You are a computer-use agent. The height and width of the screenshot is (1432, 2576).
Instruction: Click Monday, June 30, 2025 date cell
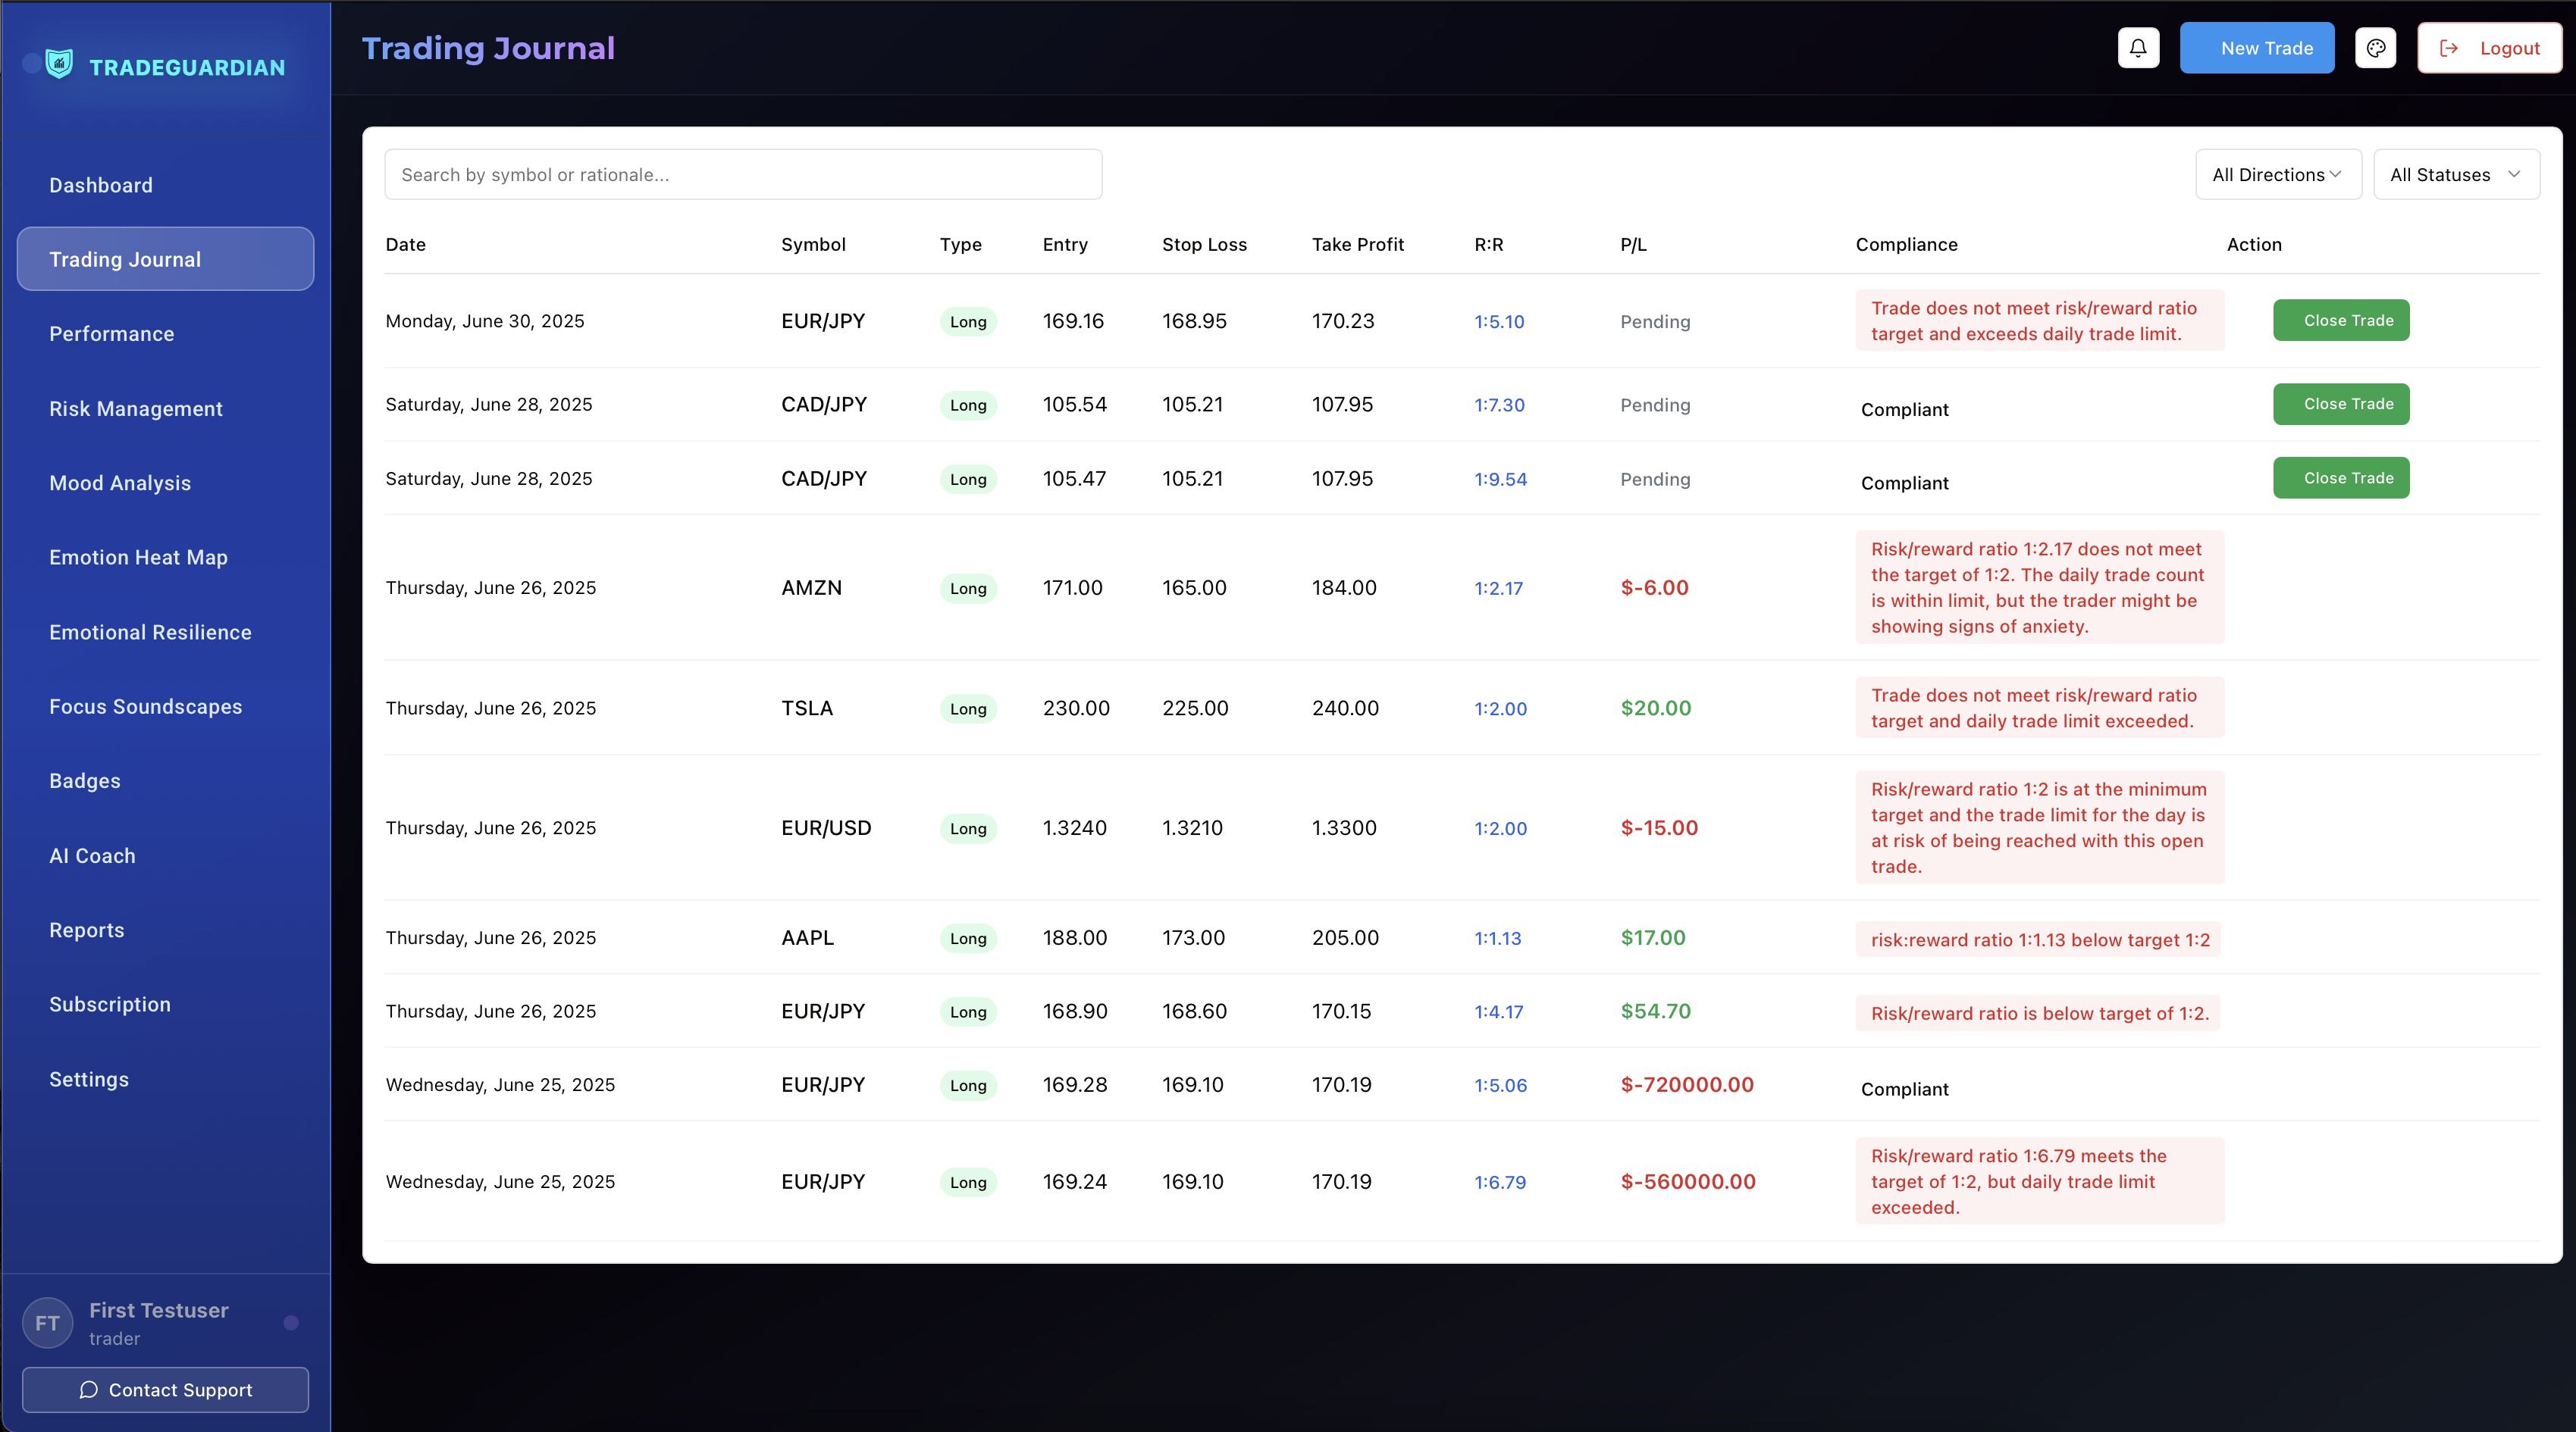coord(485,320)
